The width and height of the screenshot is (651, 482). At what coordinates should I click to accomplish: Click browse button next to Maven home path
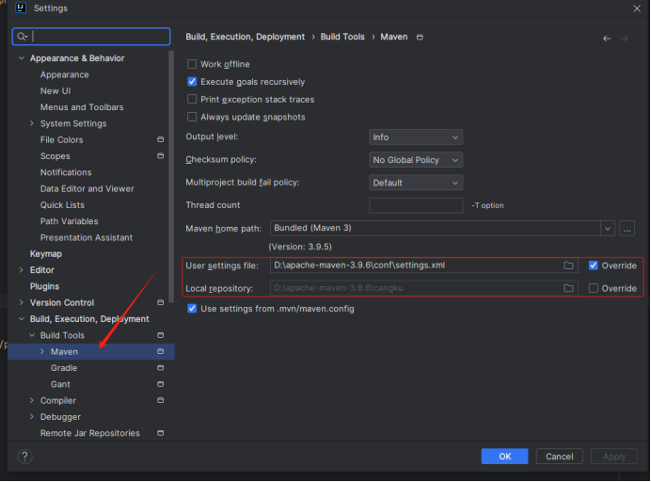(627, 229)
